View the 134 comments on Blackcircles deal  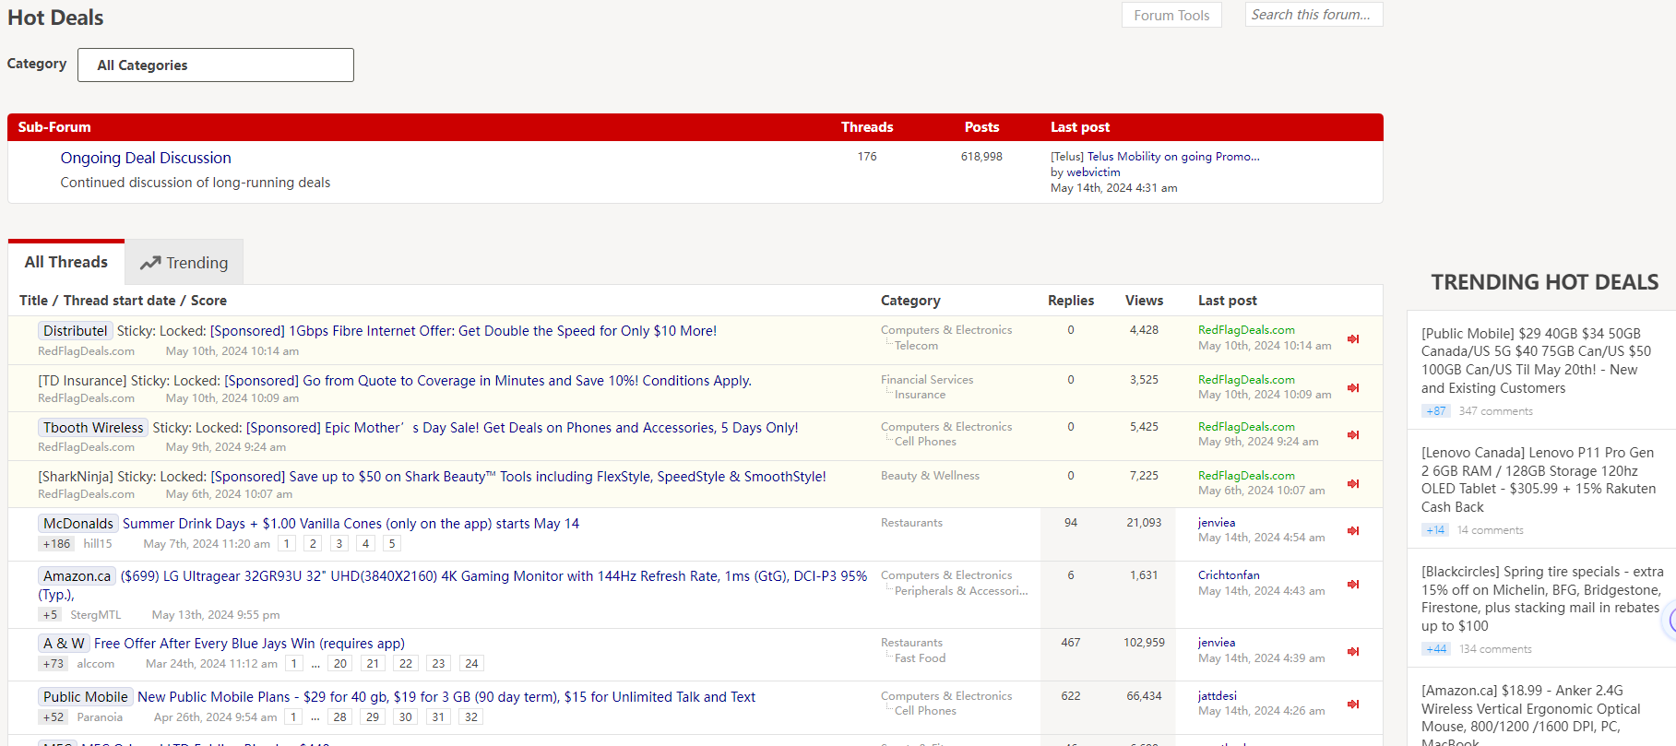1495,649
